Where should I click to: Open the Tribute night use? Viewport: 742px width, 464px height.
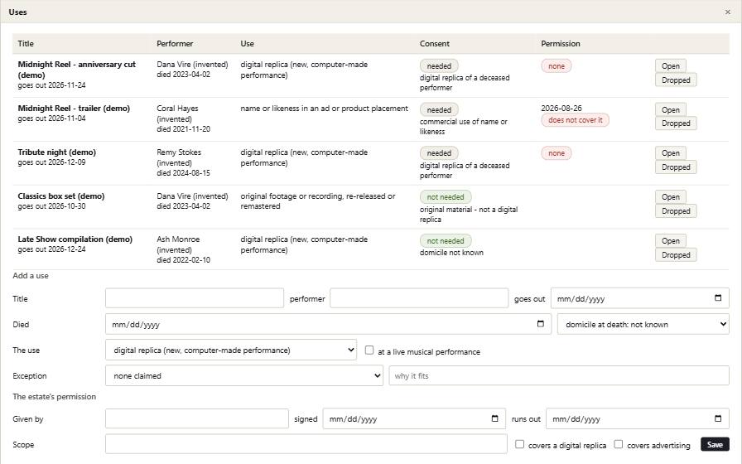click(671, 153)
